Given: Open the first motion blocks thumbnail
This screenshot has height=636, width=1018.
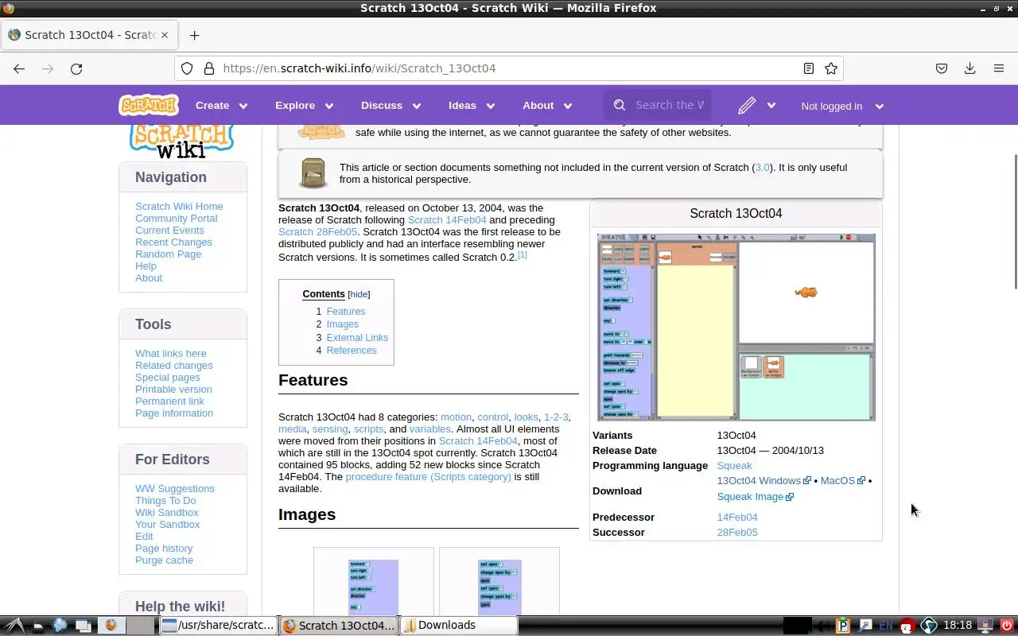Looking at the screenshot, I should click(373, 587).
